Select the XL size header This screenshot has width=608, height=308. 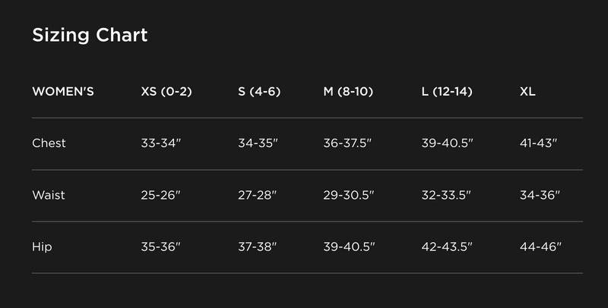tap(527, 92)
